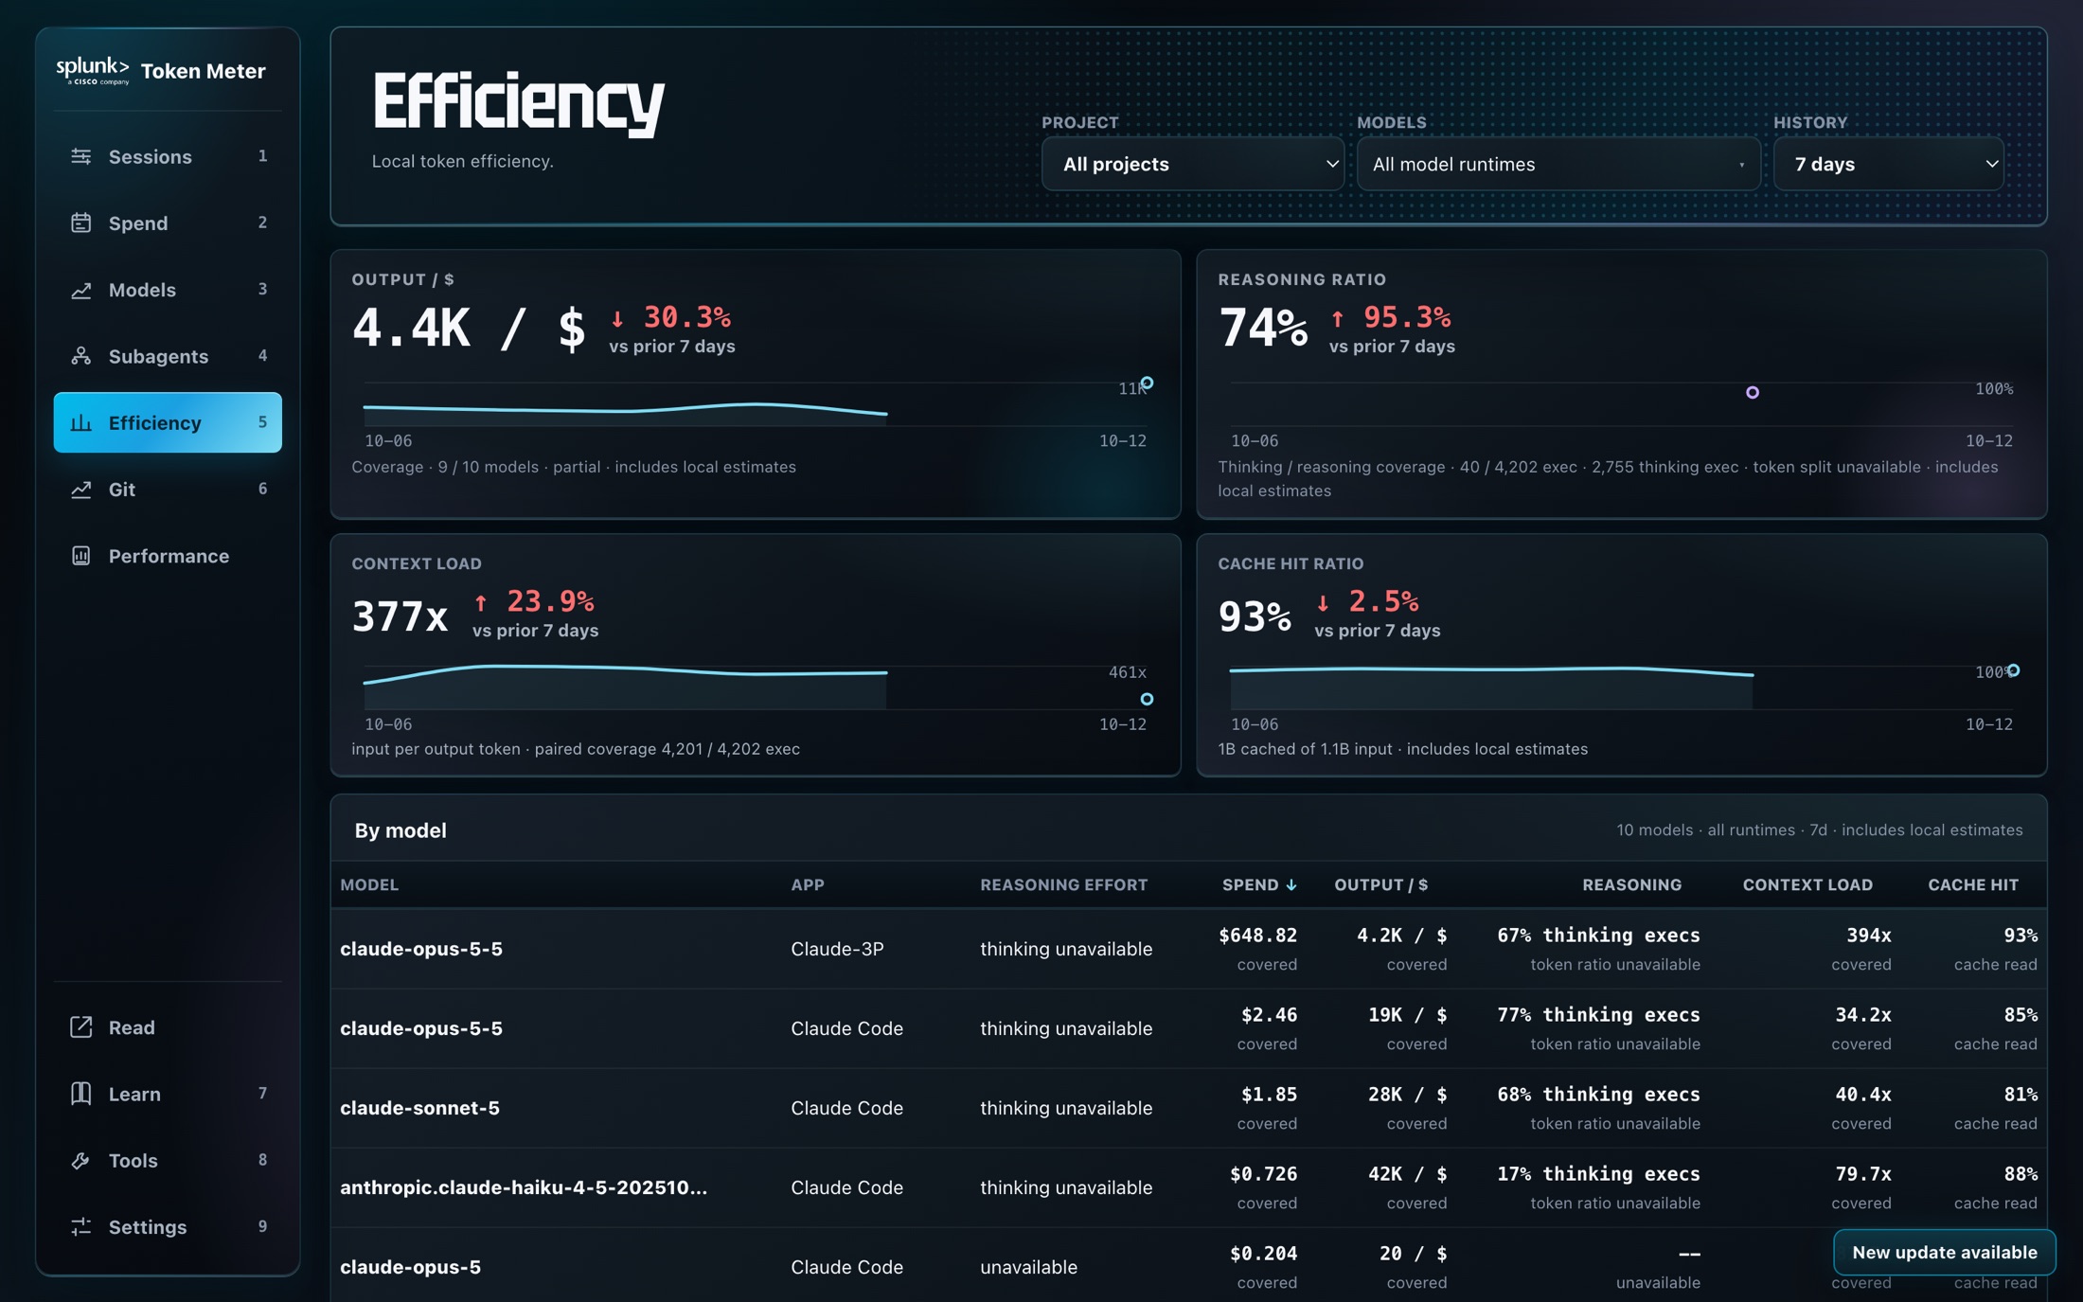This screenshot has width=2083, height=1302.
Task: Click the 74% reasoning ratio metric
Action: coord(1263,329)
